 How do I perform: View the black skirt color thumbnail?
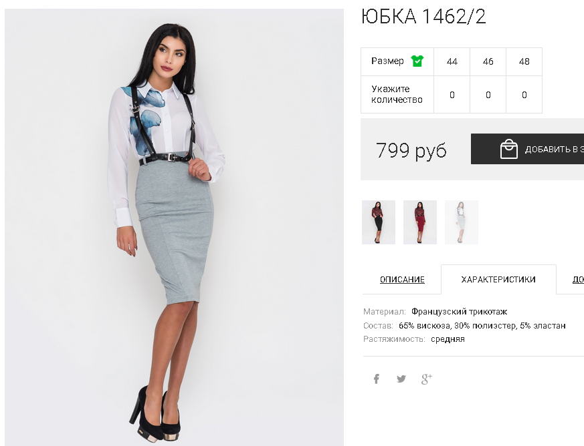379,222
